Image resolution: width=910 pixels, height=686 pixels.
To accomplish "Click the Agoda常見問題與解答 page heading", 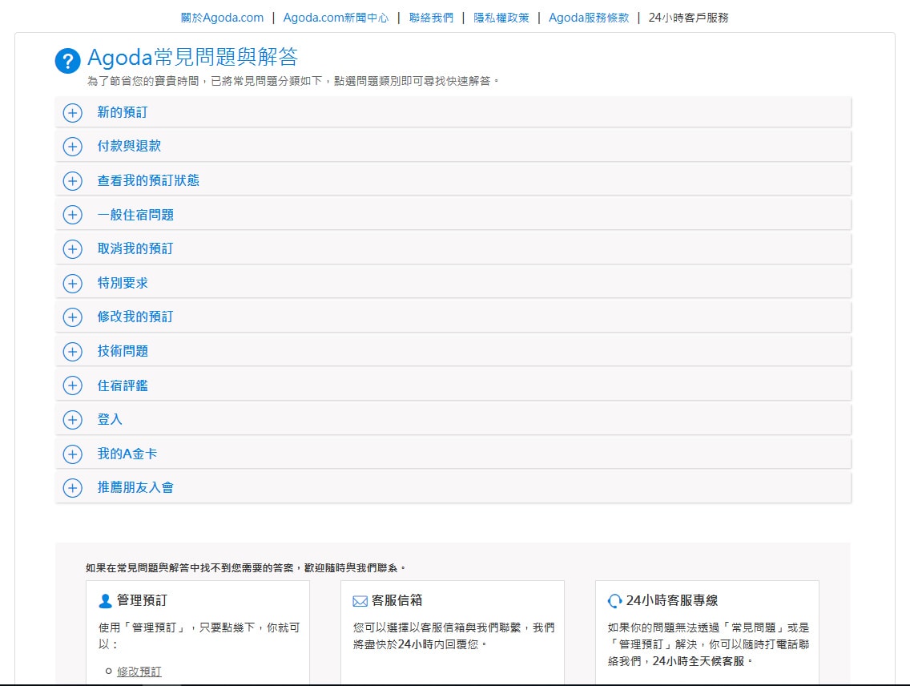I will [193, 57].
